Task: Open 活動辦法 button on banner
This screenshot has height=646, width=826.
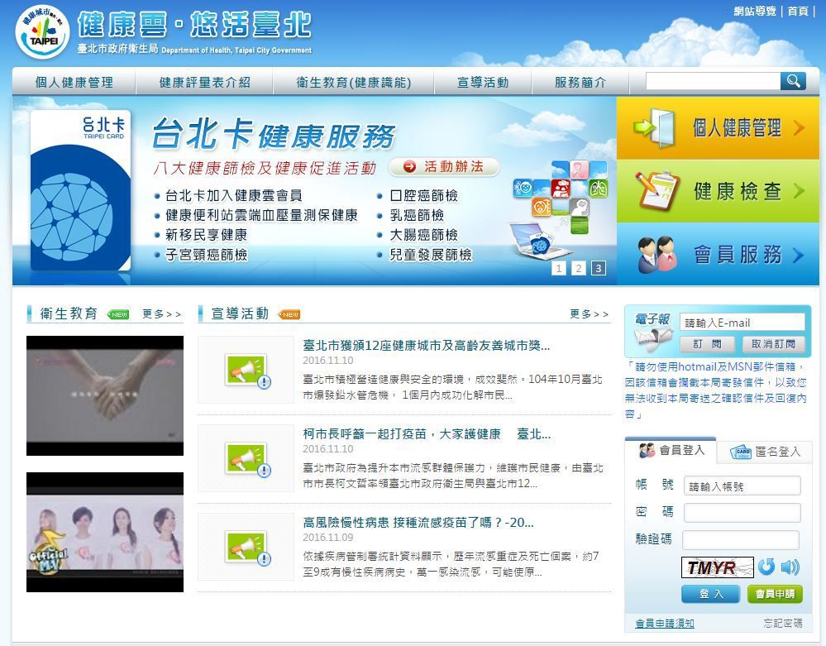Action: coord(443,166)
